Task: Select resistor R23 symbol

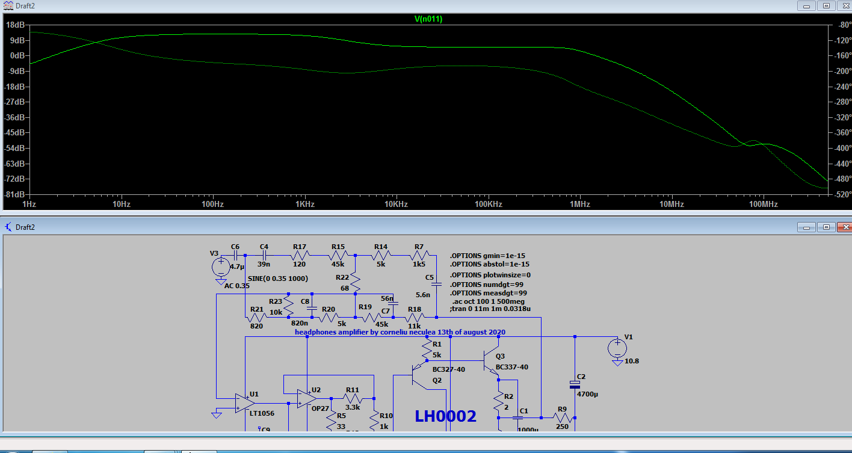Action: (288, 305)
